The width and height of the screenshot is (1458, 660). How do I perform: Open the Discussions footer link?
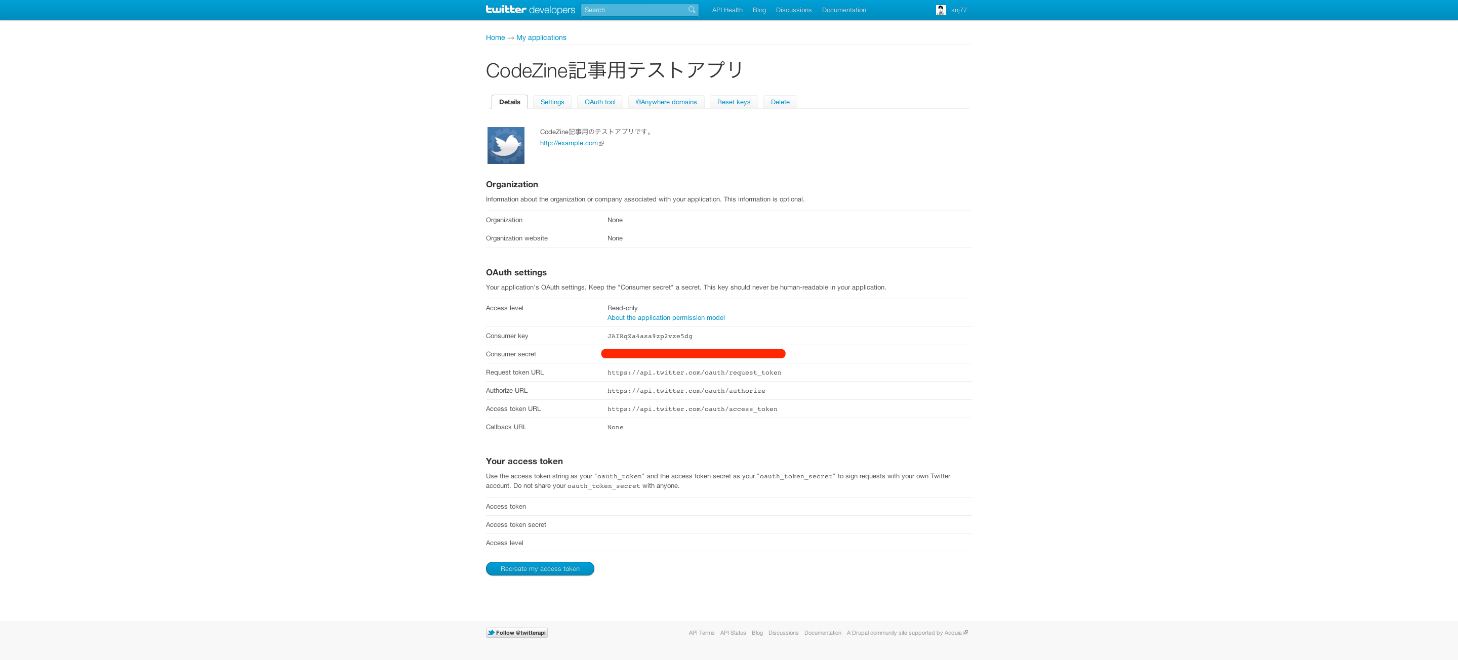click(x=783, y=633)
